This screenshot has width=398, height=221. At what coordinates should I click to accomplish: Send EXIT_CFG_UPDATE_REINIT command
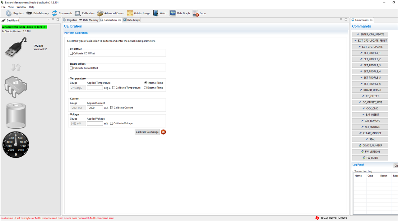[x=370, y=41]
